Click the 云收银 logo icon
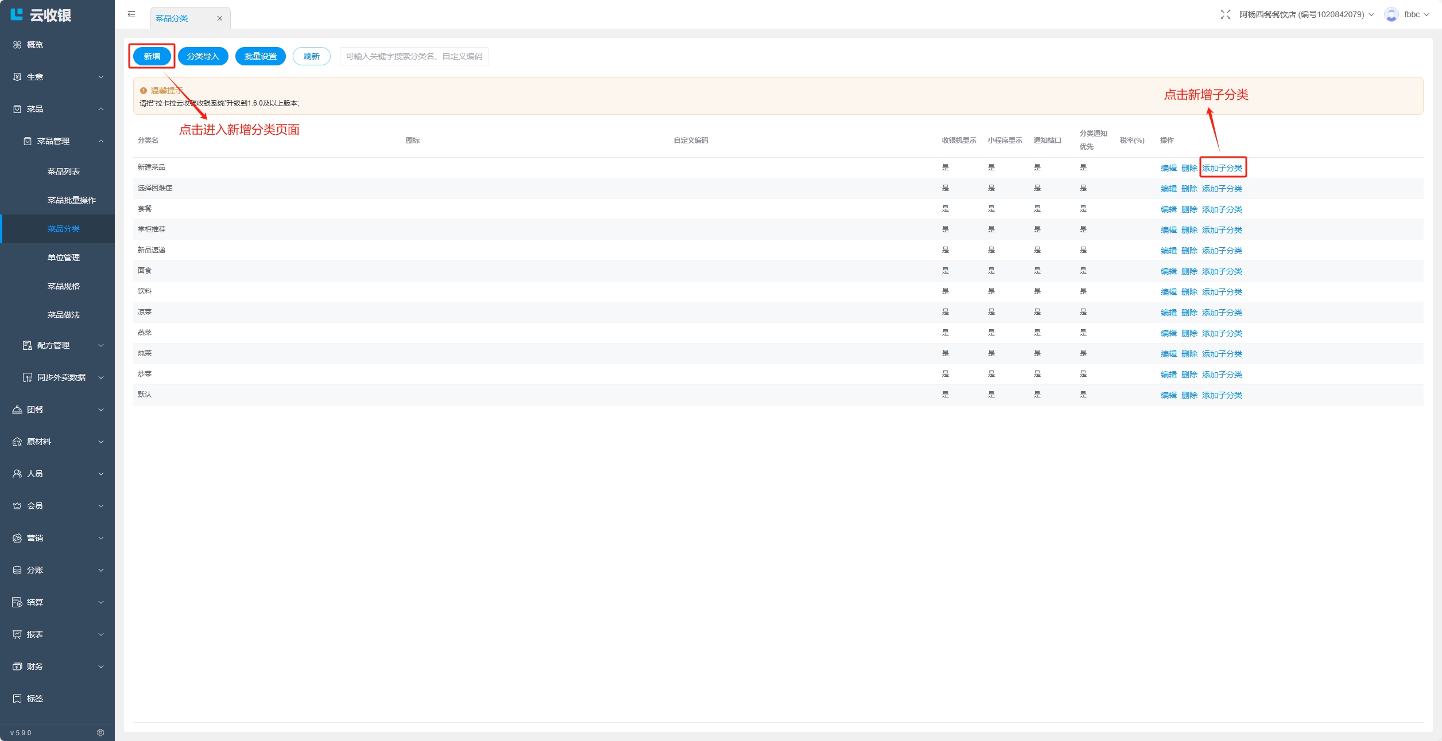Viewport: 1442px width, 741px height. 17,14
